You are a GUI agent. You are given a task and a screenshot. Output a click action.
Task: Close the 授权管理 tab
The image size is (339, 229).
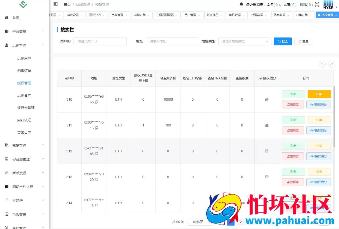336,15
